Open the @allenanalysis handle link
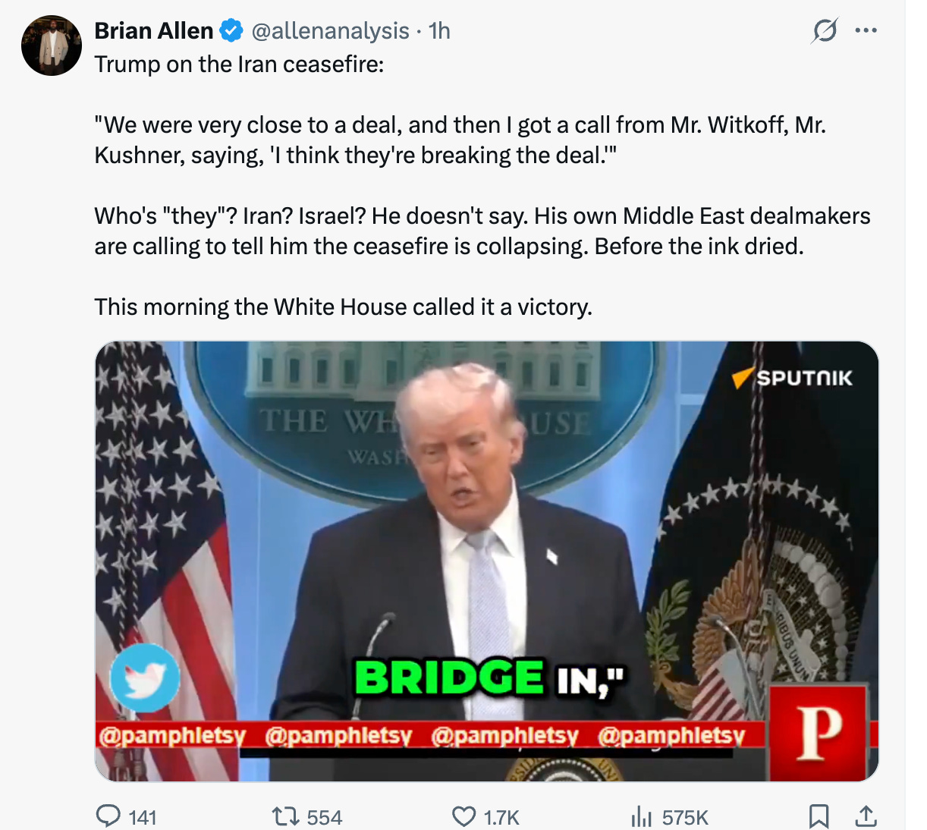Image resolution: width=927 pixels, height=830 pixels. pos(330,31)
